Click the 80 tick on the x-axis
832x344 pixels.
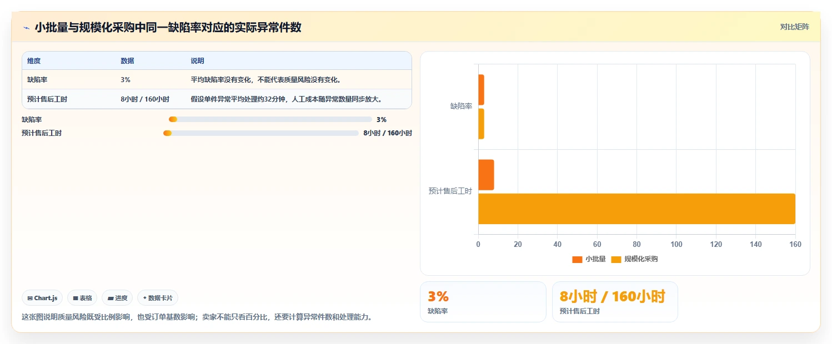coord(636,244)
